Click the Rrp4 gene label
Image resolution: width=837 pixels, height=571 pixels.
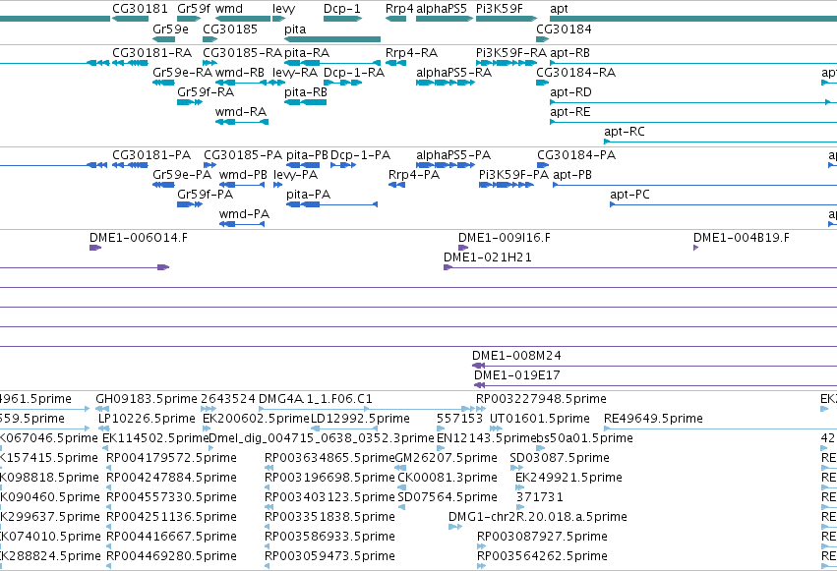[x=399, y=9]
